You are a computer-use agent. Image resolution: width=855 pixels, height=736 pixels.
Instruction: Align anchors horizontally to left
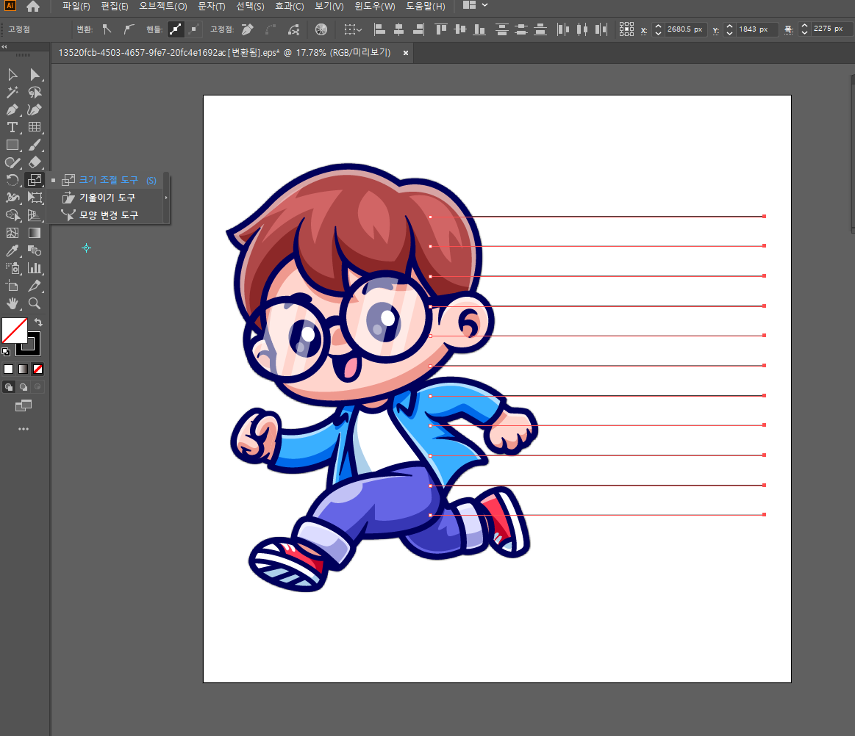[x=379, y=29]
